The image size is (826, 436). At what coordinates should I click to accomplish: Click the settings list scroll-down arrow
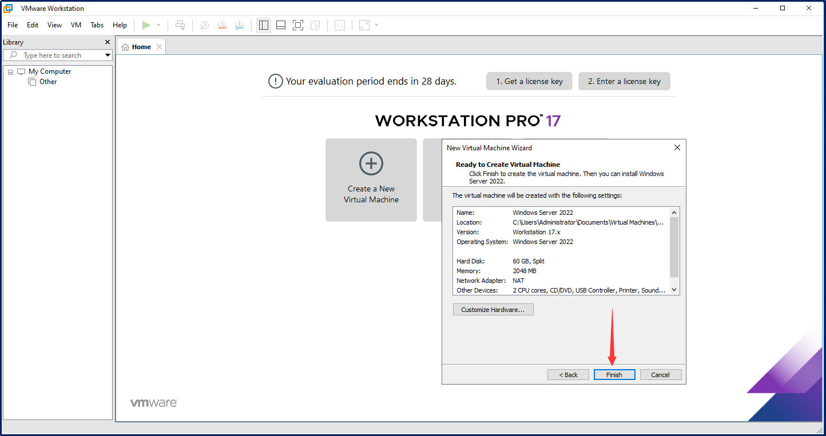pos(674,290)
